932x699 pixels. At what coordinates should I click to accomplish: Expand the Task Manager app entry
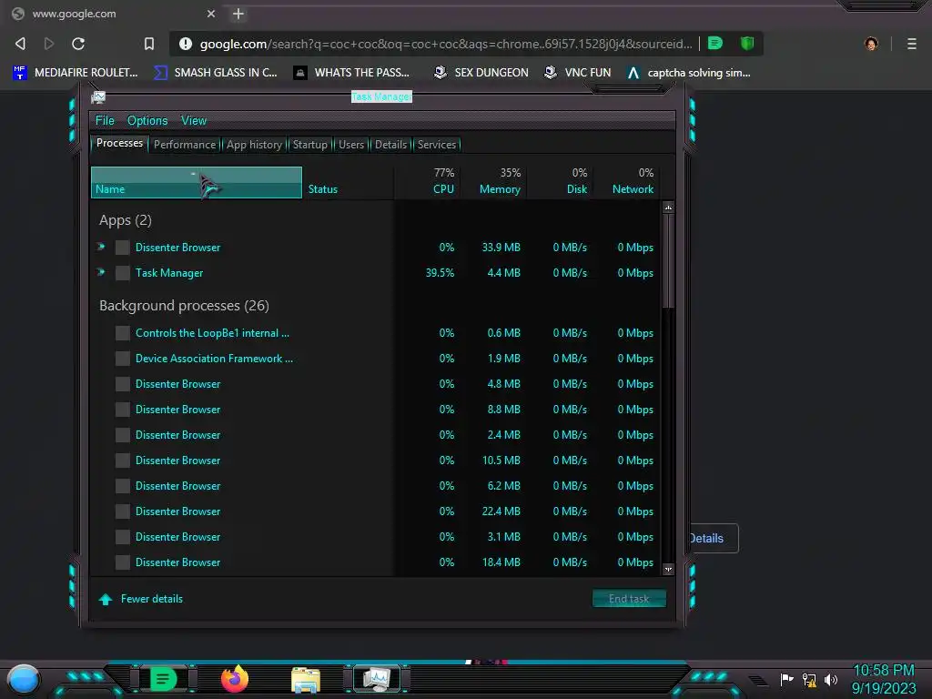click(x=101, y=272)
